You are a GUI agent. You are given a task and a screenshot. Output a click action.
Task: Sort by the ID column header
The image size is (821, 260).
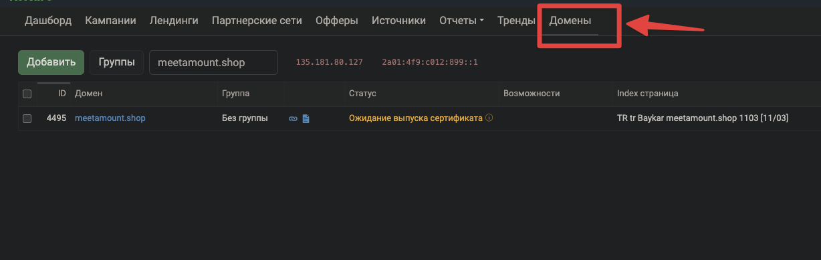pos(62,94)
